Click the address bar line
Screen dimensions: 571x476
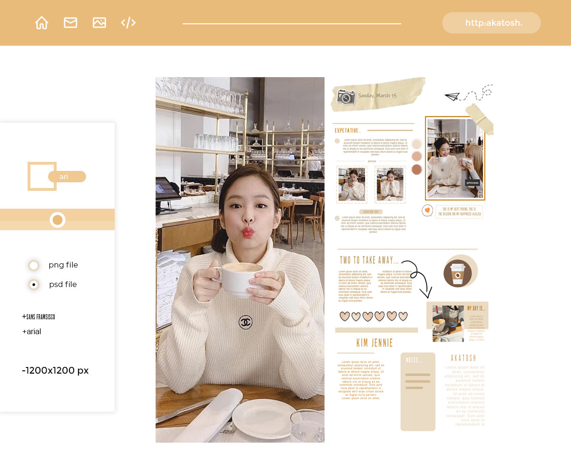pyautogui.click(x=292, y=23)
